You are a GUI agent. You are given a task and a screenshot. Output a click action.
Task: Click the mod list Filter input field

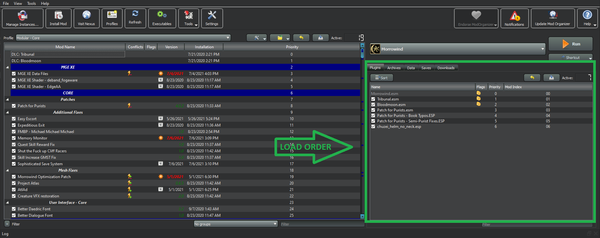point(322,224)
